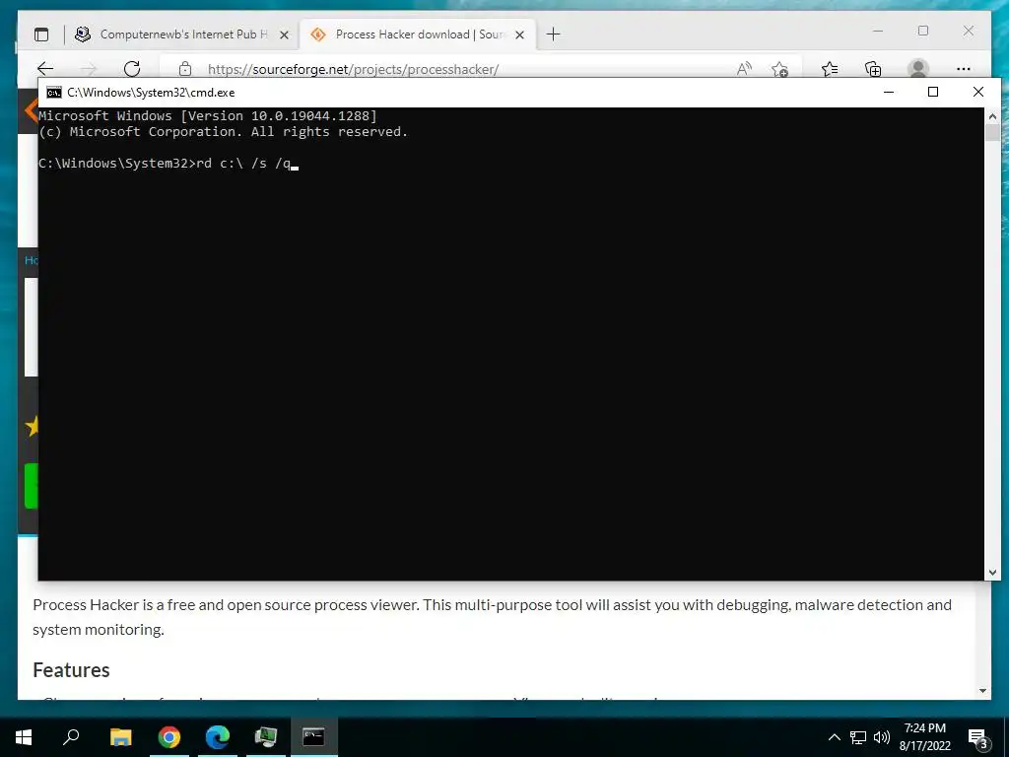The width and height of the screenshot is (1009, 757).
Task: Switch to Microsoft Edge in taskbar
Action: tap(218, 736)
